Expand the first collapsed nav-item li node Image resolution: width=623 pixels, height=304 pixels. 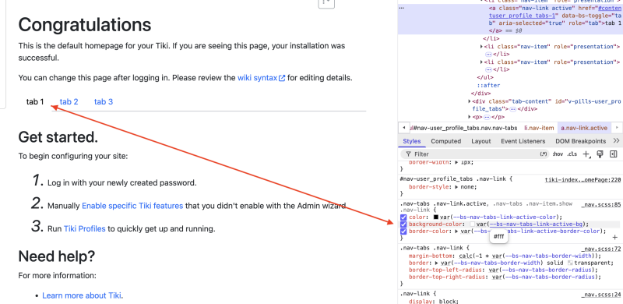[x=482, y=47]
